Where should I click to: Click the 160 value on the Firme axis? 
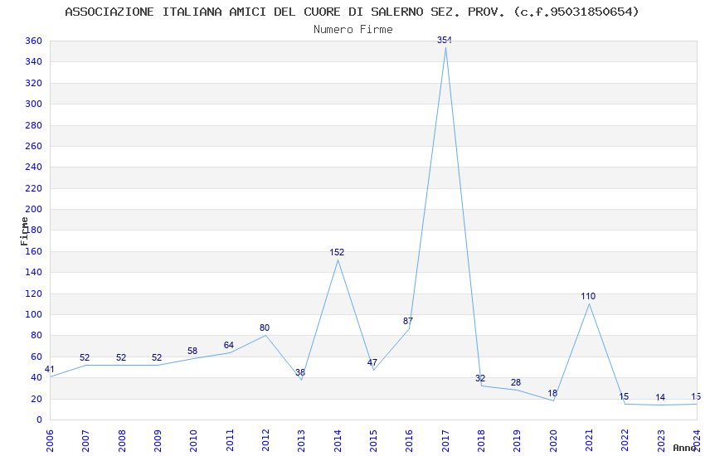click(34, 251)
